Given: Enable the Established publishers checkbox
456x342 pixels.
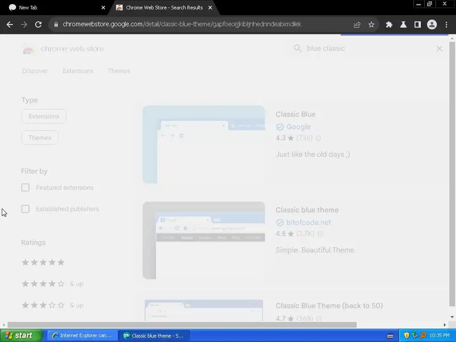Looking at the screenshot, I should click(25, 209).
